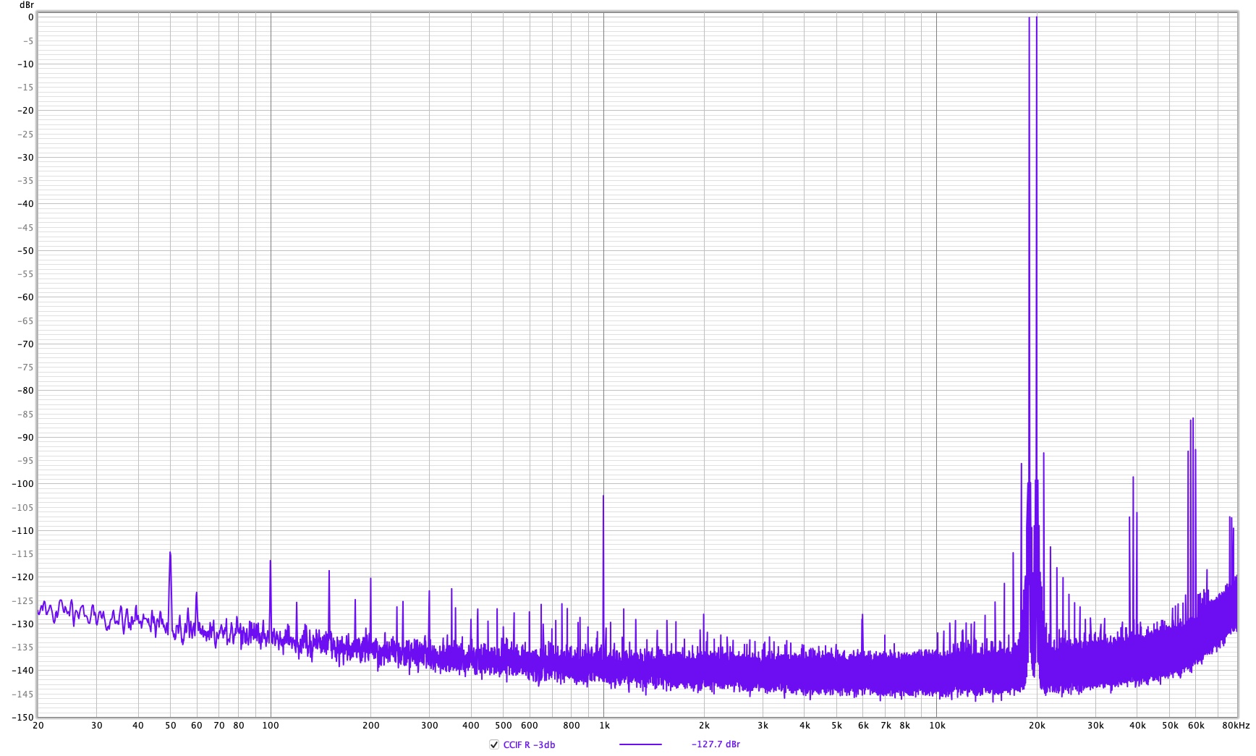The width and height of the screenshot is (1256, 756).
Task: Click the -115 level axis label
Action: point(22,554)
